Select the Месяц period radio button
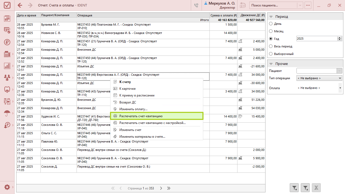The image size is (345, 194). tap(271, 31)
